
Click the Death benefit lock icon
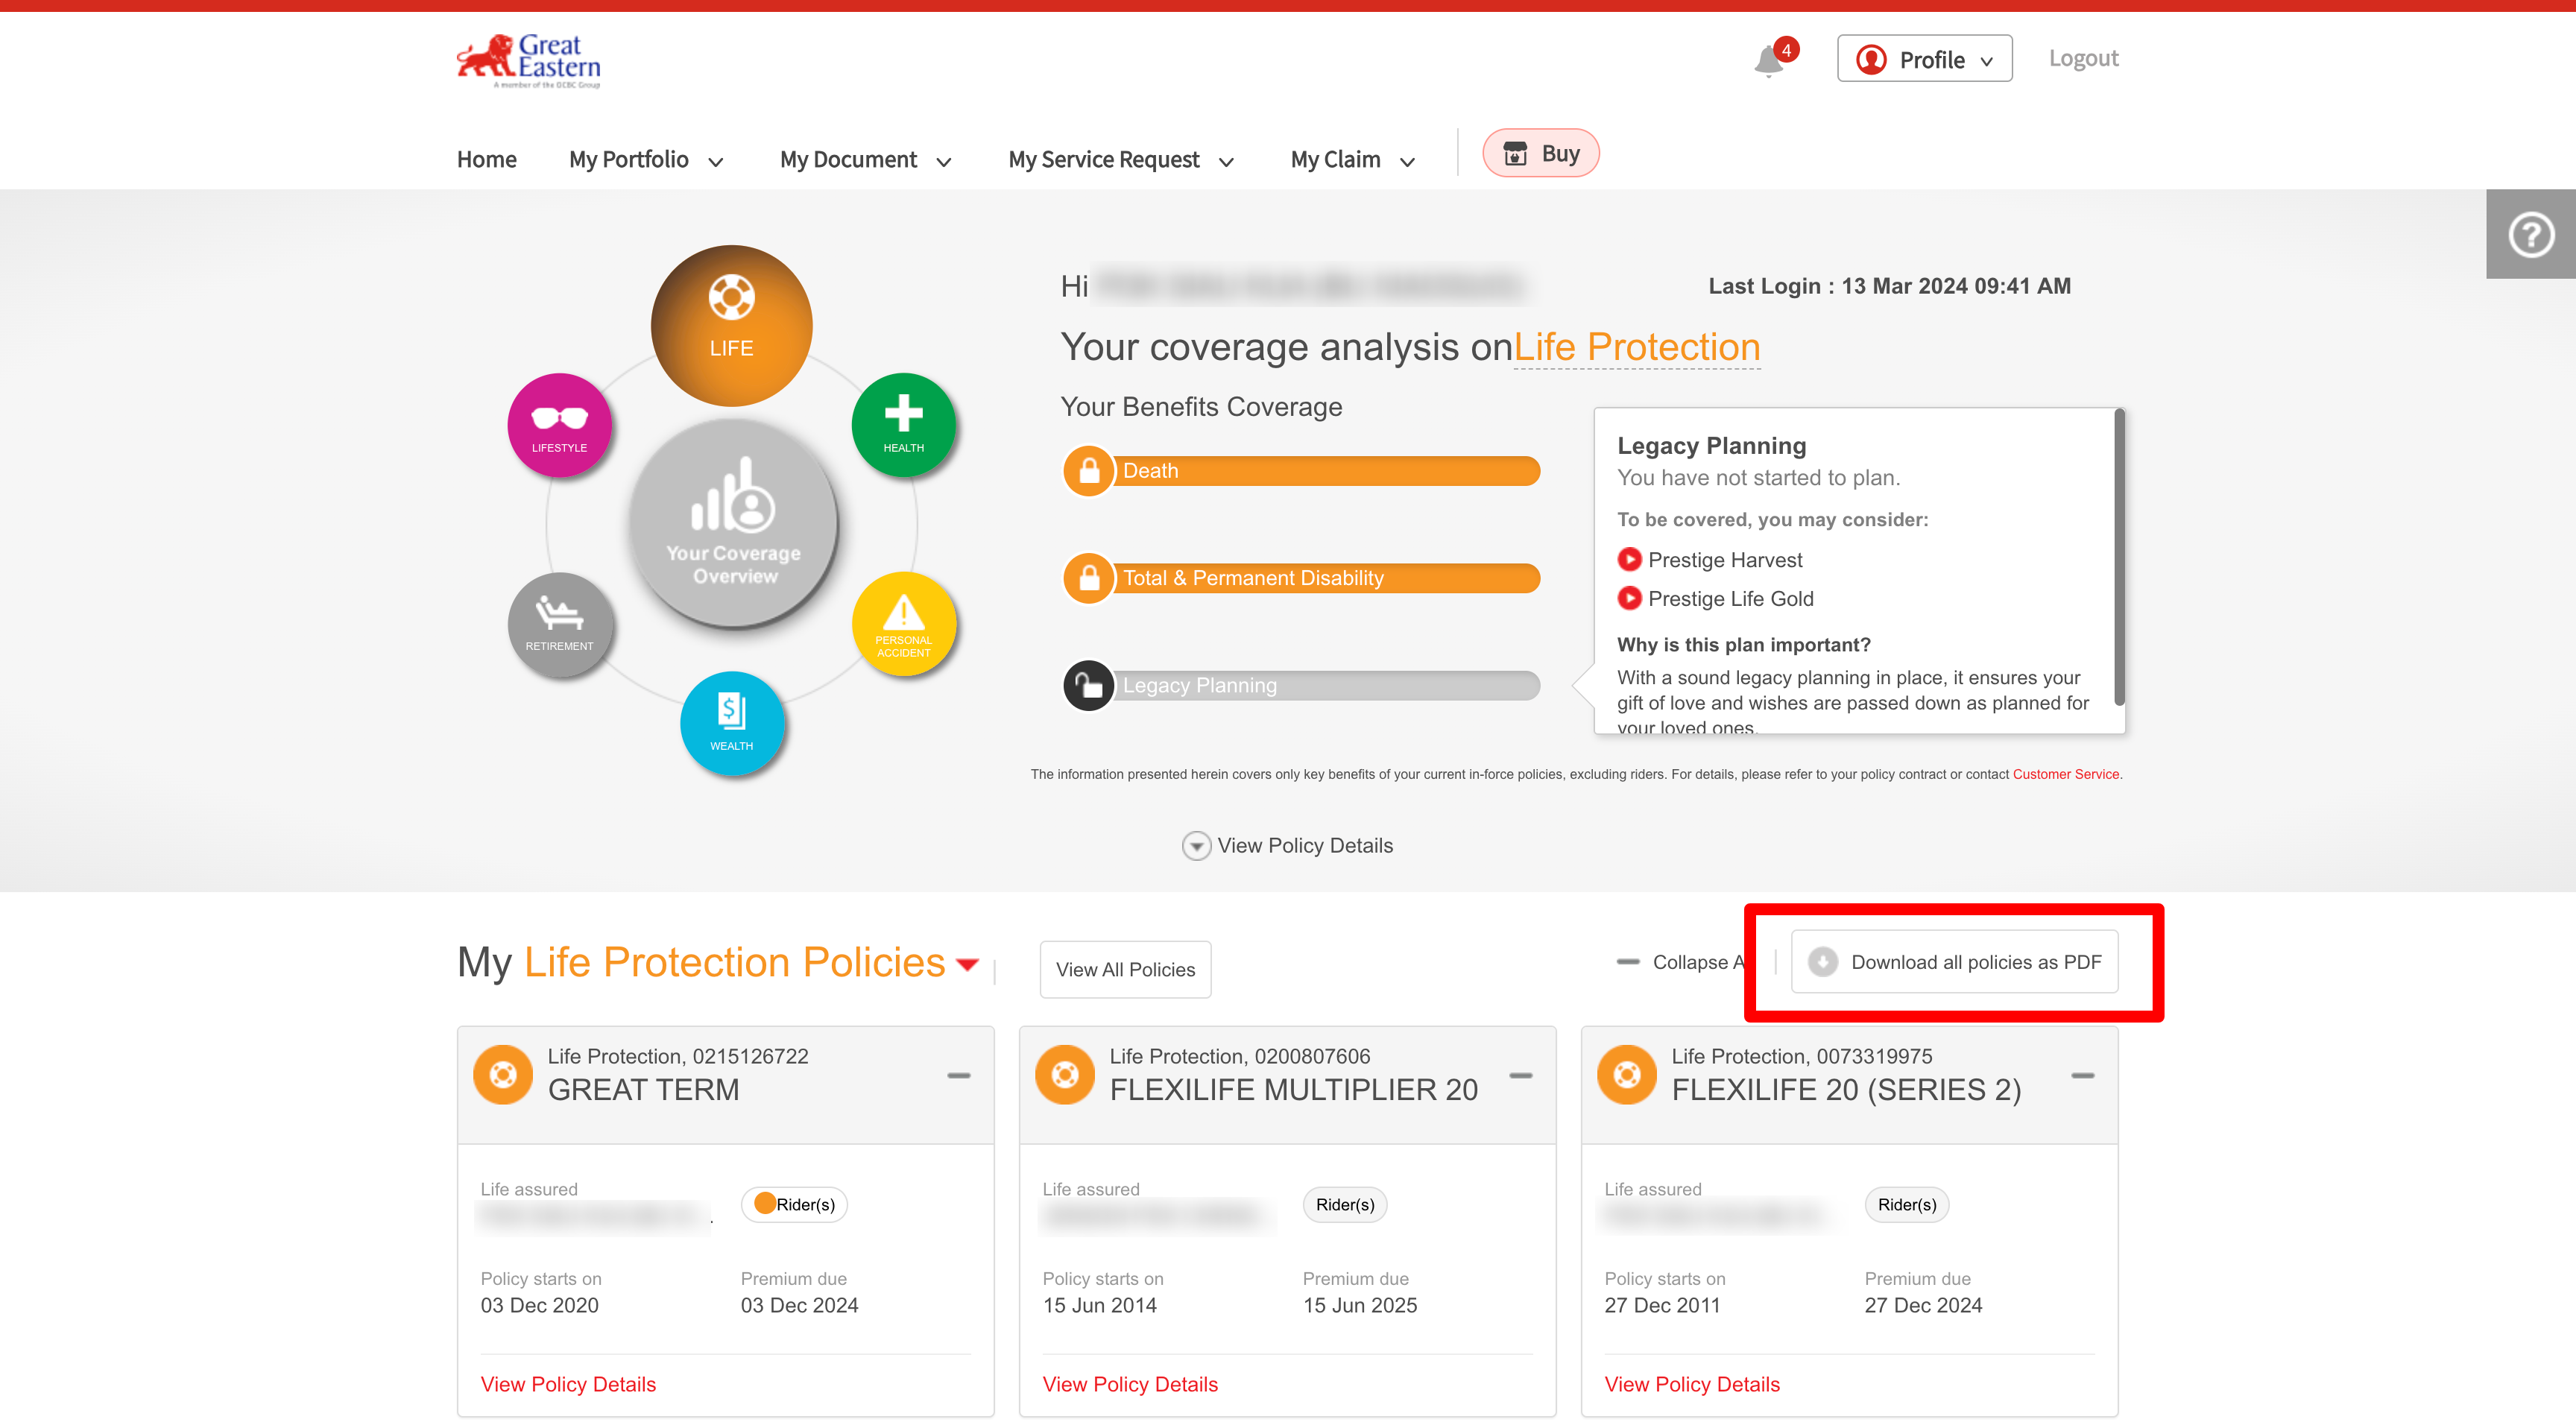tap(1089, 471)
